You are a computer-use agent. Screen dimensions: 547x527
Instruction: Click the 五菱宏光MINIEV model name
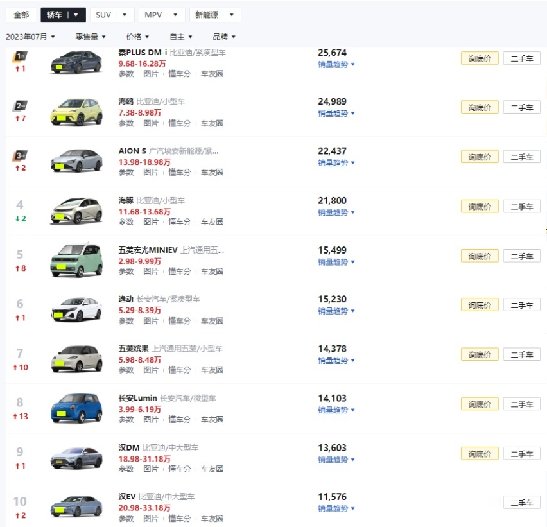(x=148, y=250)
